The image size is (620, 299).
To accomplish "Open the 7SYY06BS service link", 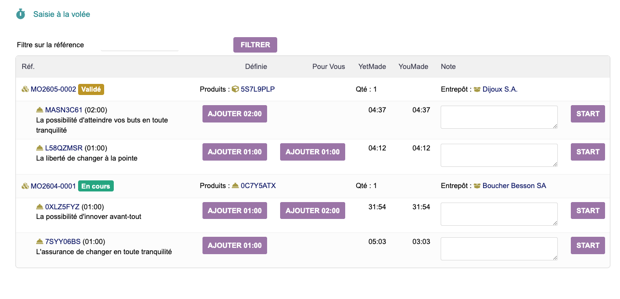I will pos(63,242).
